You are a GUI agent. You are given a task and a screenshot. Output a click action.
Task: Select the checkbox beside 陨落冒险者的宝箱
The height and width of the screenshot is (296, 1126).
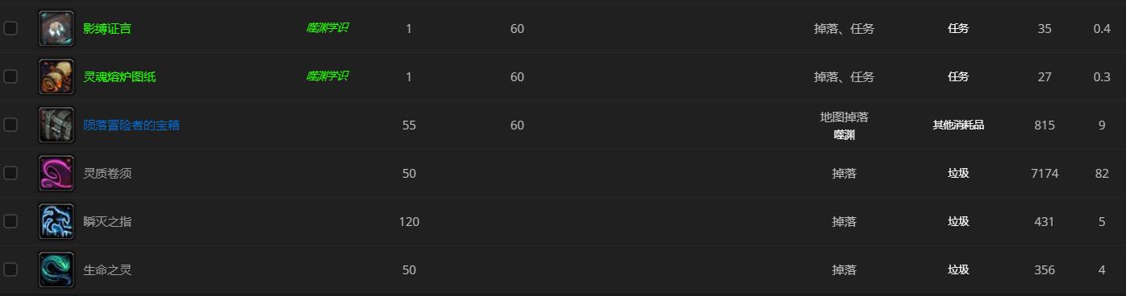(x=10, y=125)
